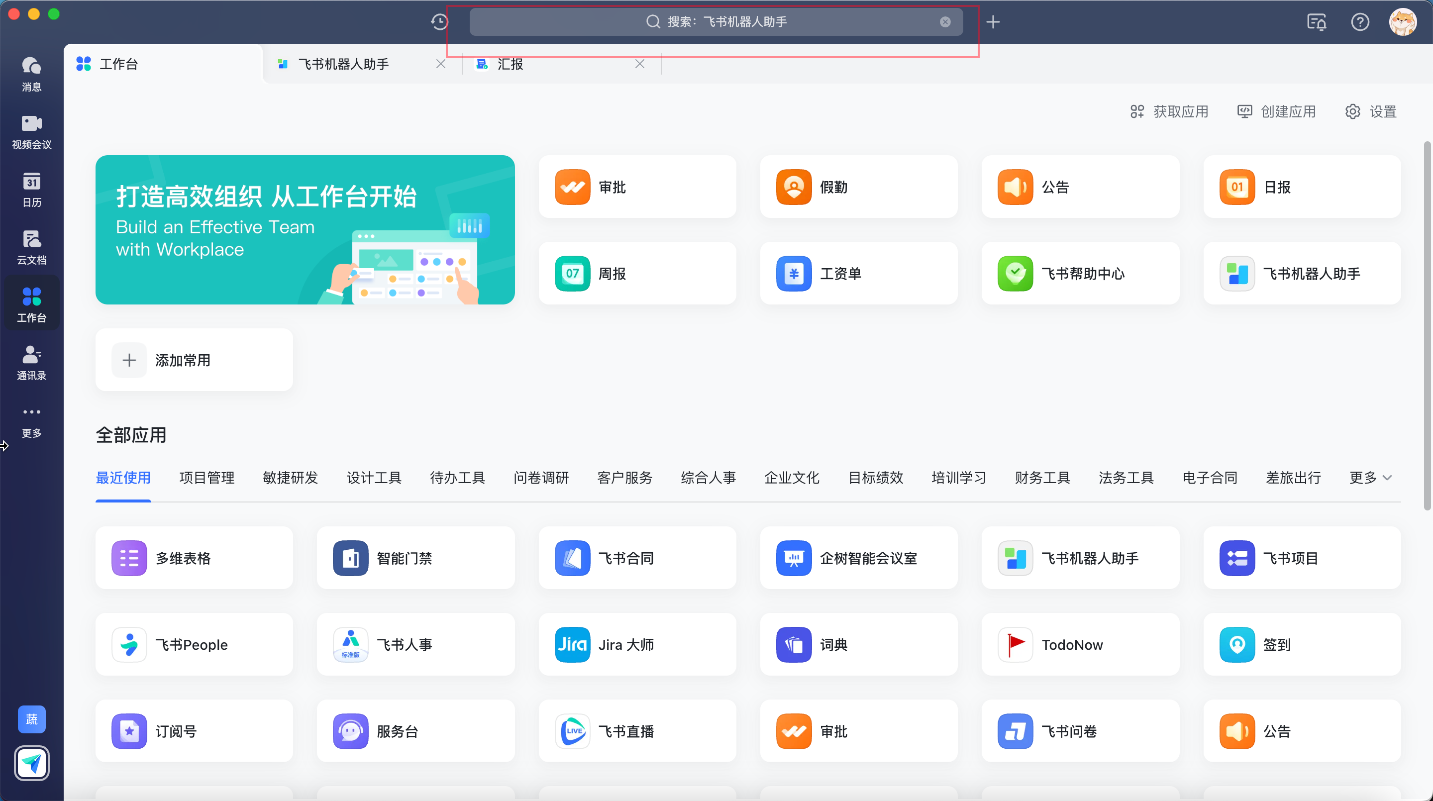Click the vertical scrollbar

click(x=1427, y=325)
